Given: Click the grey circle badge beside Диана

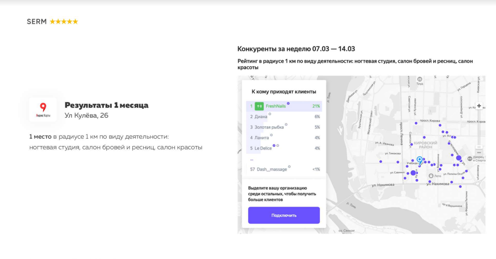Looking at the screenshot, I should tap(270, 114).
